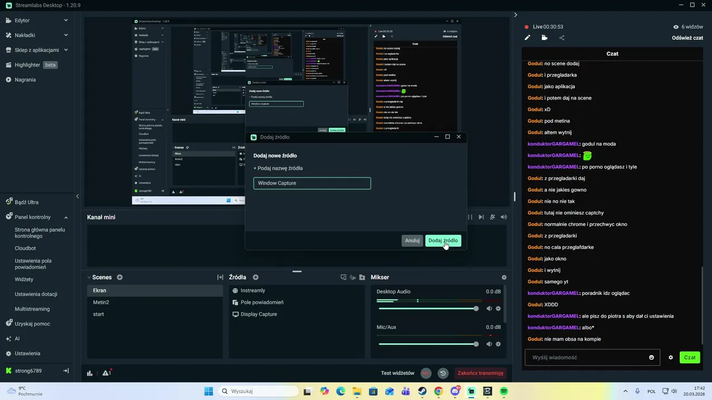Open the Widżety page
Viewport: 712px width, 400px height.
tap(24, 279)
